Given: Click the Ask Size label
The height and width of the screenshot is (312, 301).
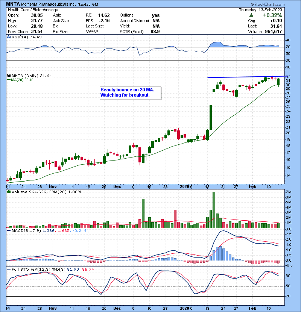Looking at the screenshot, I should point(61,21).
